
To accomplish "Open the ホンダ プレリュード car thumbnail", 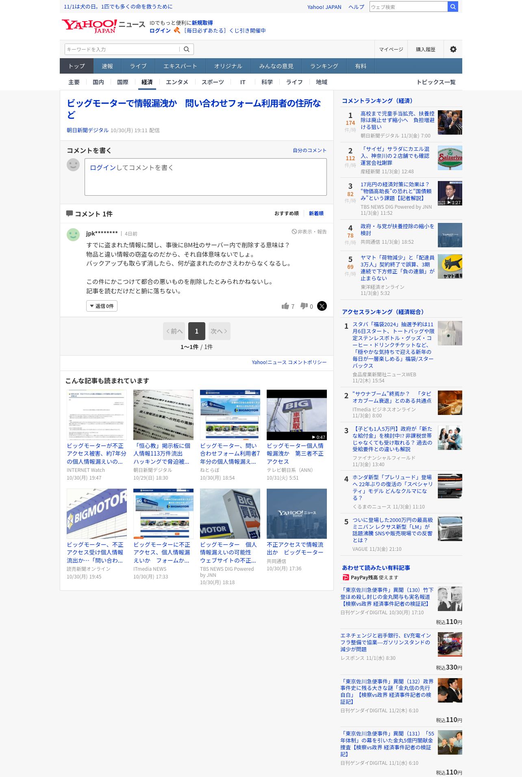I will (450, 486).
